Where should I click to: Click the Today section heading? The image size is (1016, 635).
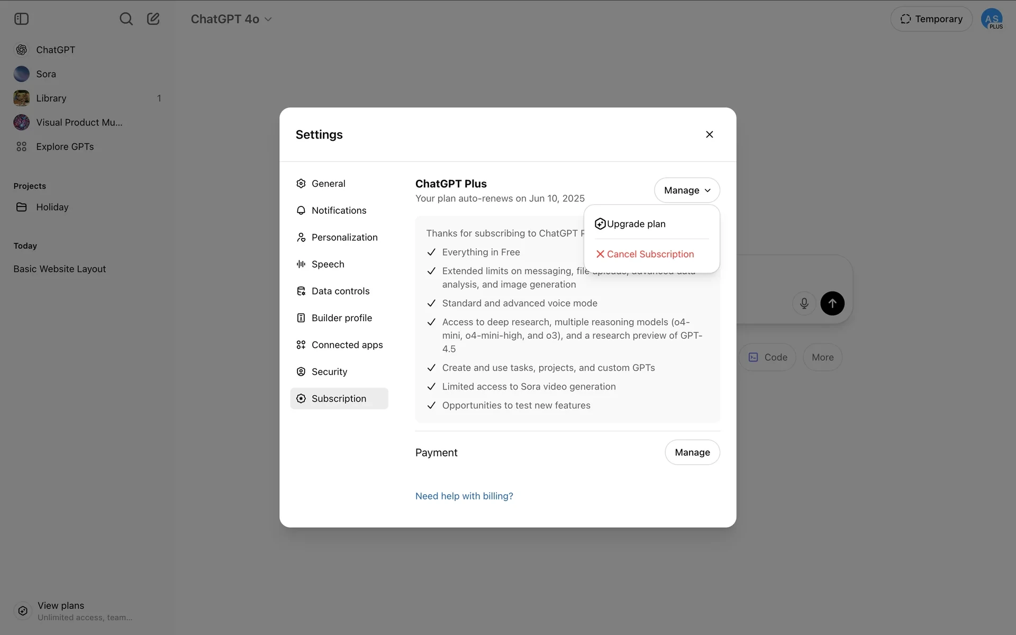click(x=25, y=246)
